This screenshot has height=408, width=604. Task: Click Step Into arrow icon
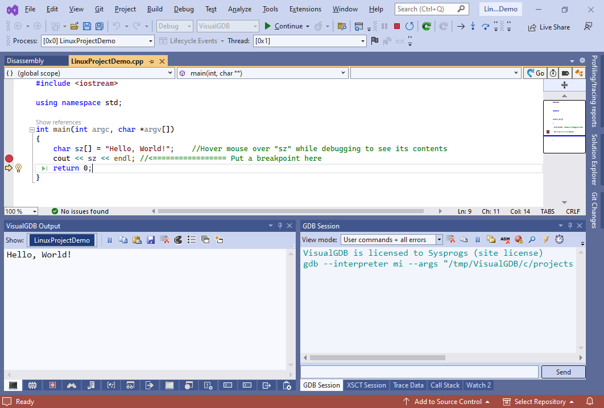tap(473, 26)
